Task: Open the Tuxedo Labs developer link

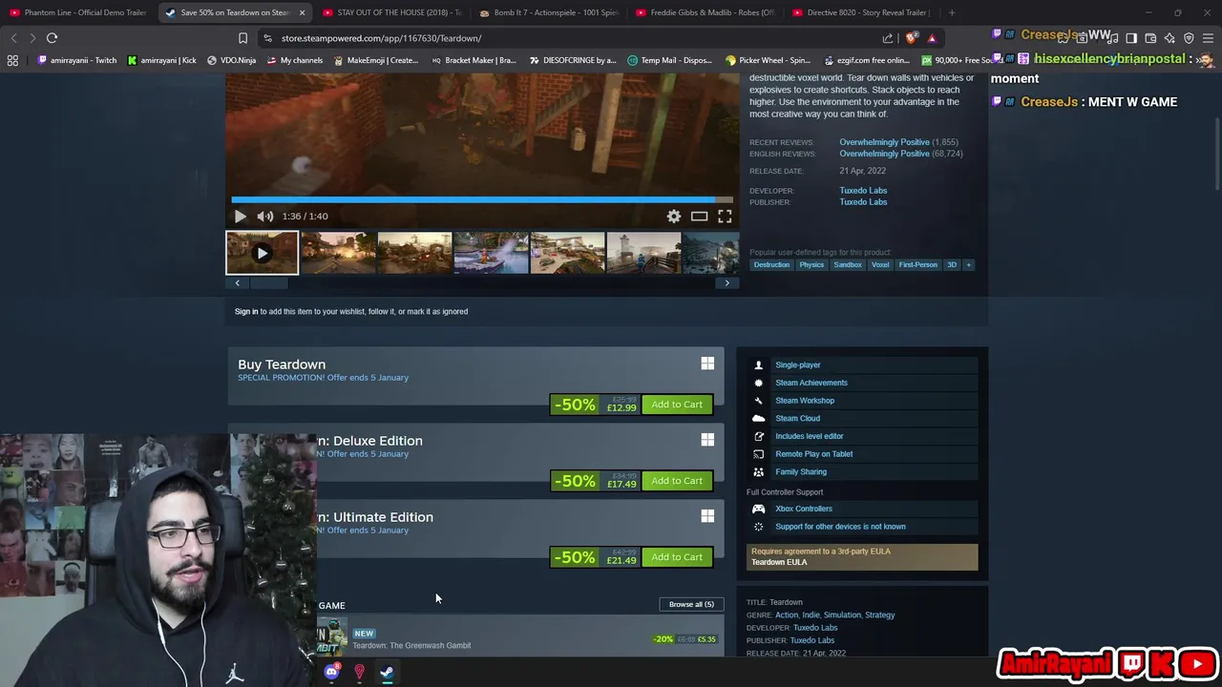Action: 863,191
